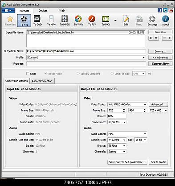
Task: Click Save Current Setup as Profile...
Action: 127,162
